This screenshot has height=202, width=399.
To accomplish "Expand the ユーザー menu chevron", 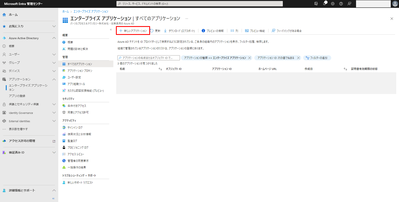I will 54,54.
